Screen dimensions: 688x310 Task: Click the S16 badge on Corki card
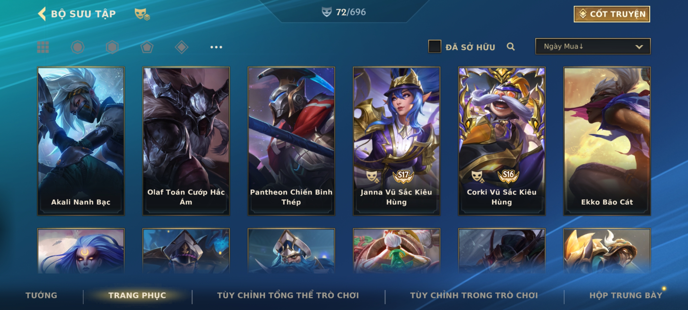pyautogui.click(x=508, y=176)
